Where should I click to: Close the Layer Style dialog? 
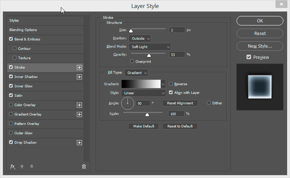tap(281, 4)
